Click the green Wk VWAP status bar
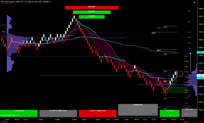 [92, 12]
